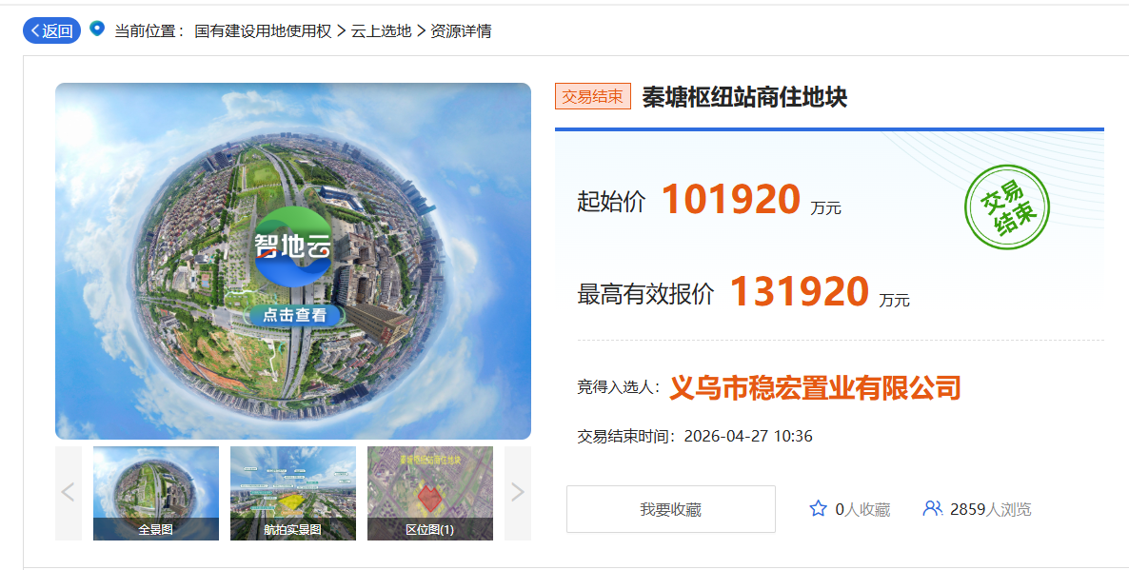Click the orange 交易结束 status tag

tap(592, 96)
